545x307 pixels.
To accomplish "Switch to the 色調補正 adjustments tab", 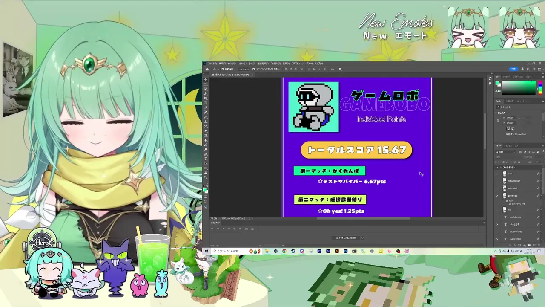I will coord(510,101).
